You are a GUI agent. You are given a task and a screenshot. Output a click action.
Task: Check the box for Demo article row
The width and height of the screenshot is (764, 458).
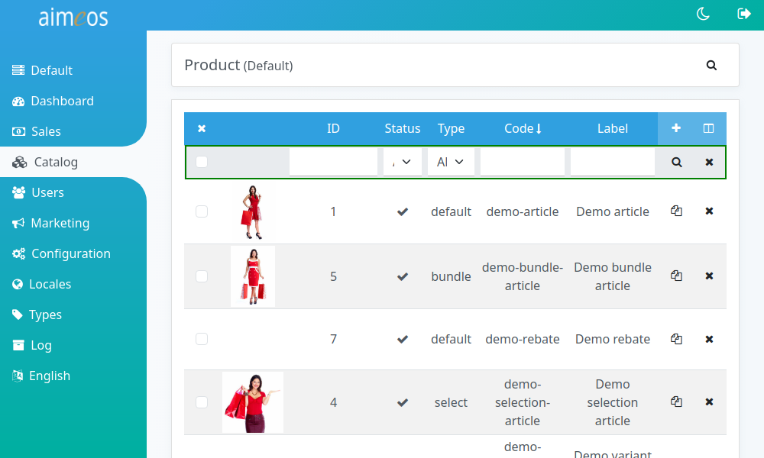[x=202, y=211]
